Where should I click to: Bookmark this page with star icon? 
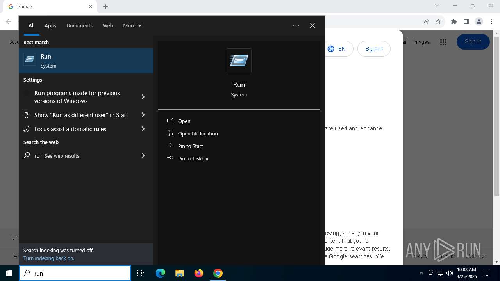[x=438, y=21]
